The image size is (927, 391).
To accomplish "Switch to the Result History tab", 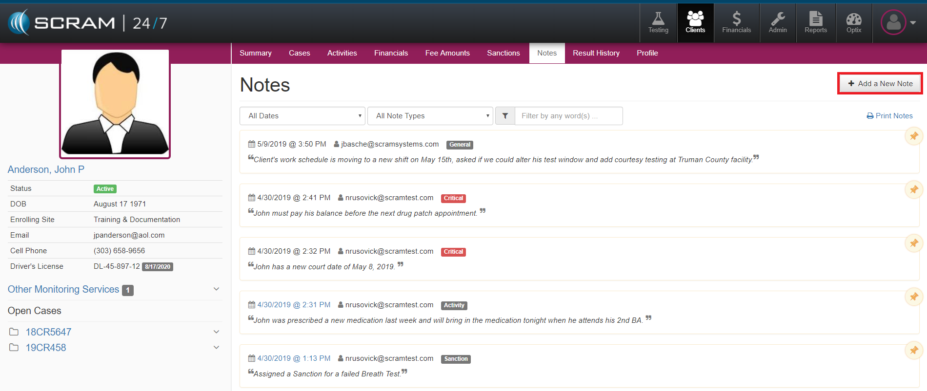I will pos(596,53).
